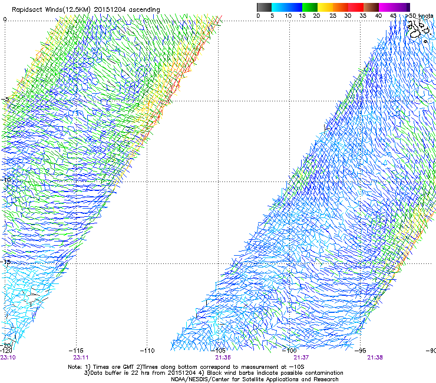Click the overpass time '23:11'
The width and height of the screenshot is (436, 383).
(x=81, y=358)
